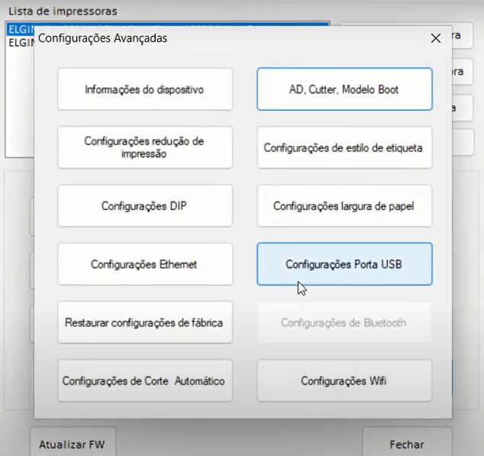Choose Restaurar configurações de fábrica
This screenshot has height=456, width=484.
click(x=145, y=322)
